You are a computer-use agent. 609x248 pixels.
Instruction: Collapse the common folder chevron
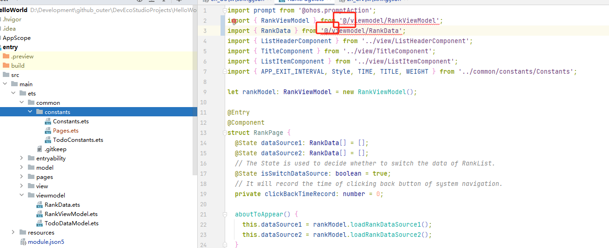(21, 103)
